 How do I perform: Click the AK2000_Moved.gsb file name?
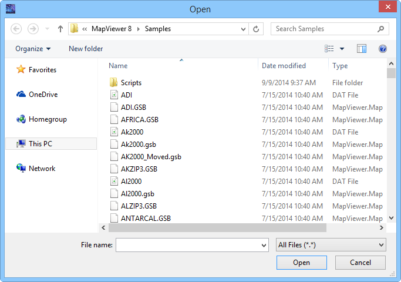point(151,157)
